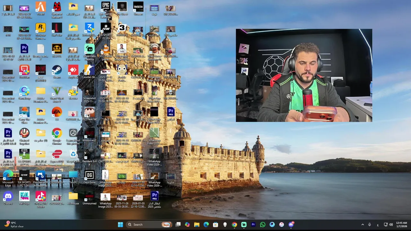
Task: Click the taskbar Search box
Action: [149, 225]
